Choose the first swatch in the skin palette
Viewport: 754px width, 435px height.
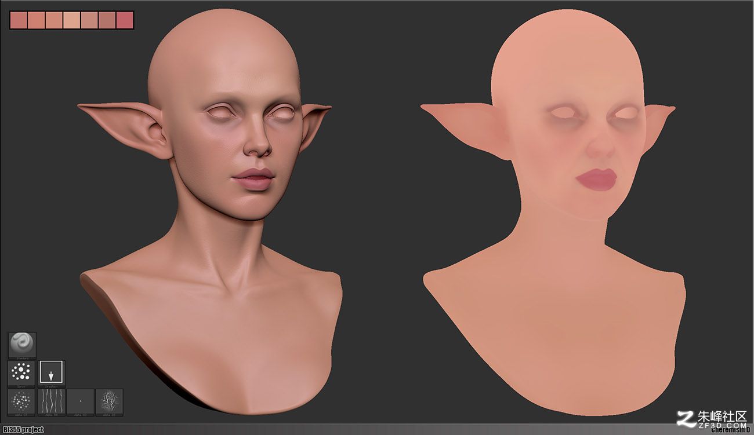[19, 20]
